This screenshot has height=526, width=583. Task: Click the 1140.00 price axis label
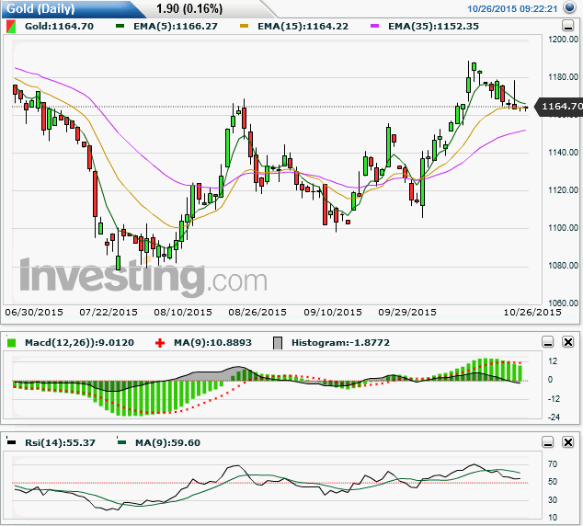coord(564,153)
